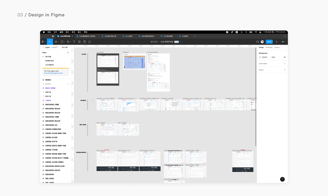
Task: Select the Rectangle shape tool
Action: tap(62, 42)
